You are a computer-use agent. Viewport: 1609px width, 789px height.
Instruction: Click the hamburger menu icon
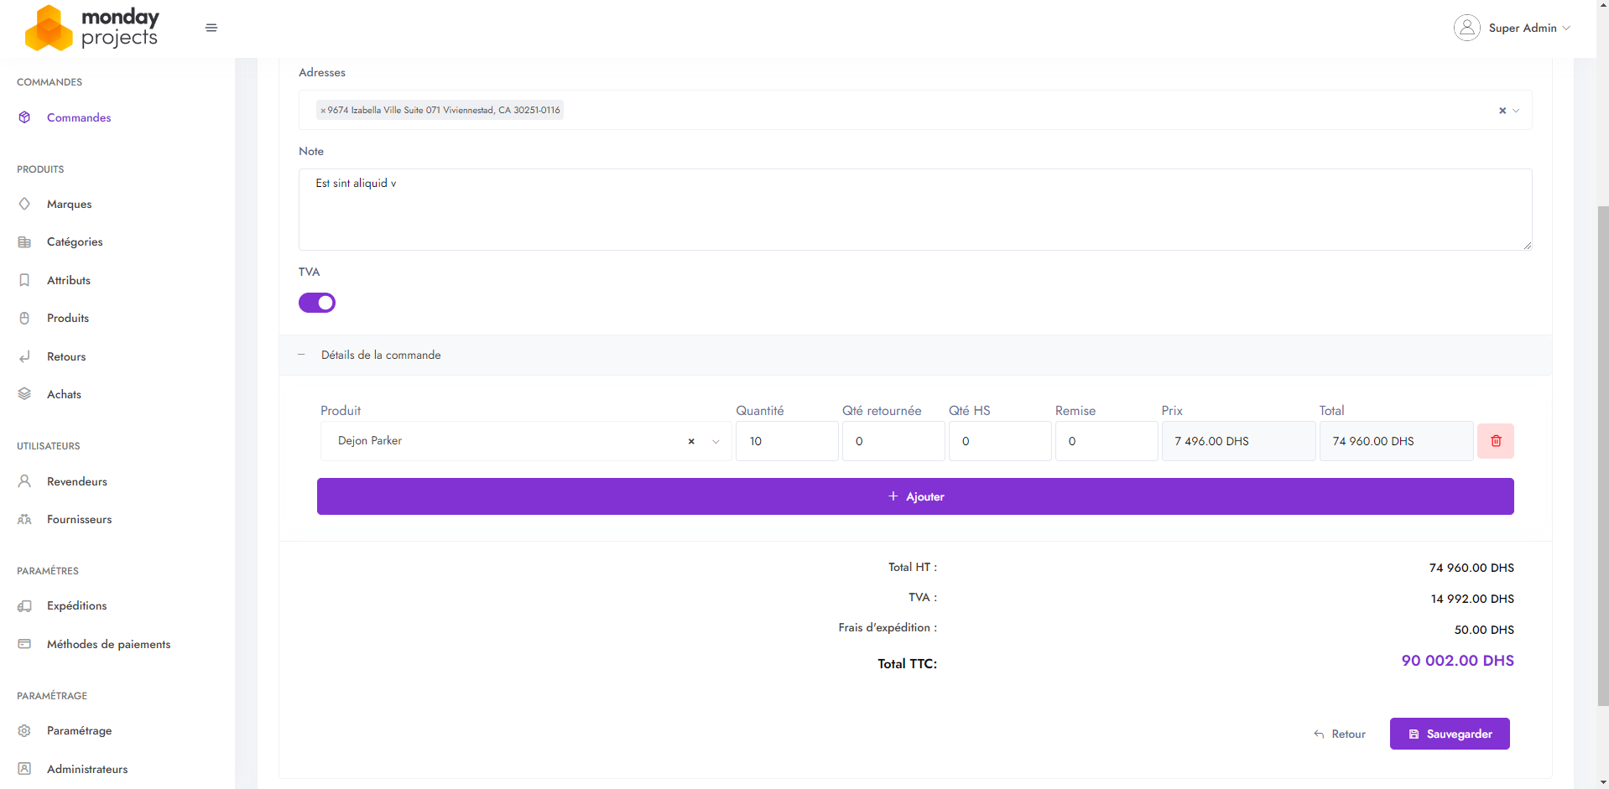tap(211, 28)
